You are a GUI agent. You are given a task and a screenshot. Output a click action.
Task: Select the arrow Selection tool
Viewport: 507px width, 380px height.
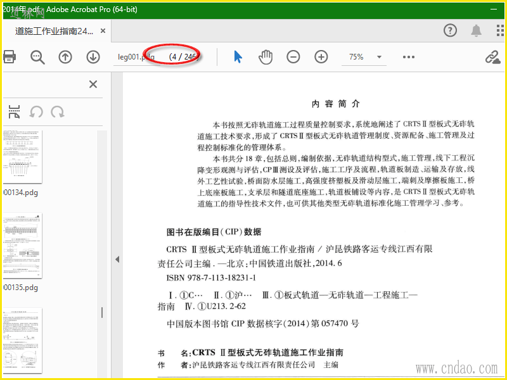pyautogui.click(x=238, y=57)
